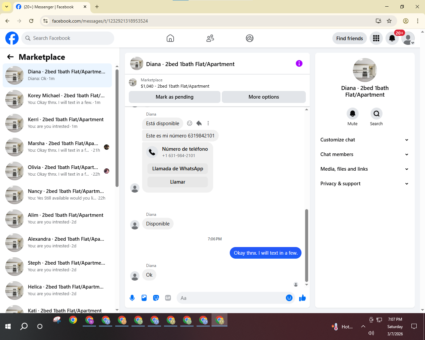Open the Groups icon in top navigation
Screen dimensions: 425x340
(x=250, y=38)
